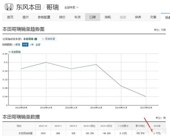Click the 项目 column header
The height and width of the screenshot is (136, 170).
[19, 126]
